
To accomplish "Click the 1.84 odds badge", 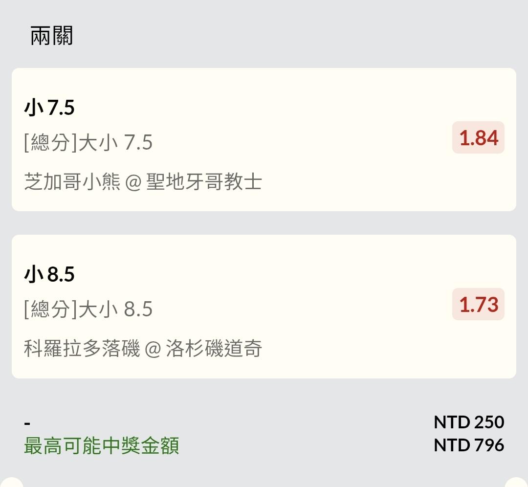I will click(x=478, y=138).
